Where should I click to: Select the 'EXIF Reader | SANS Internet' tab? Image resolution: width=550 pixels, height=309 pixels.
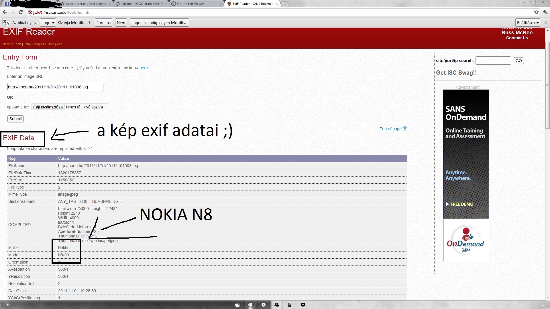[x=252, y=4]
